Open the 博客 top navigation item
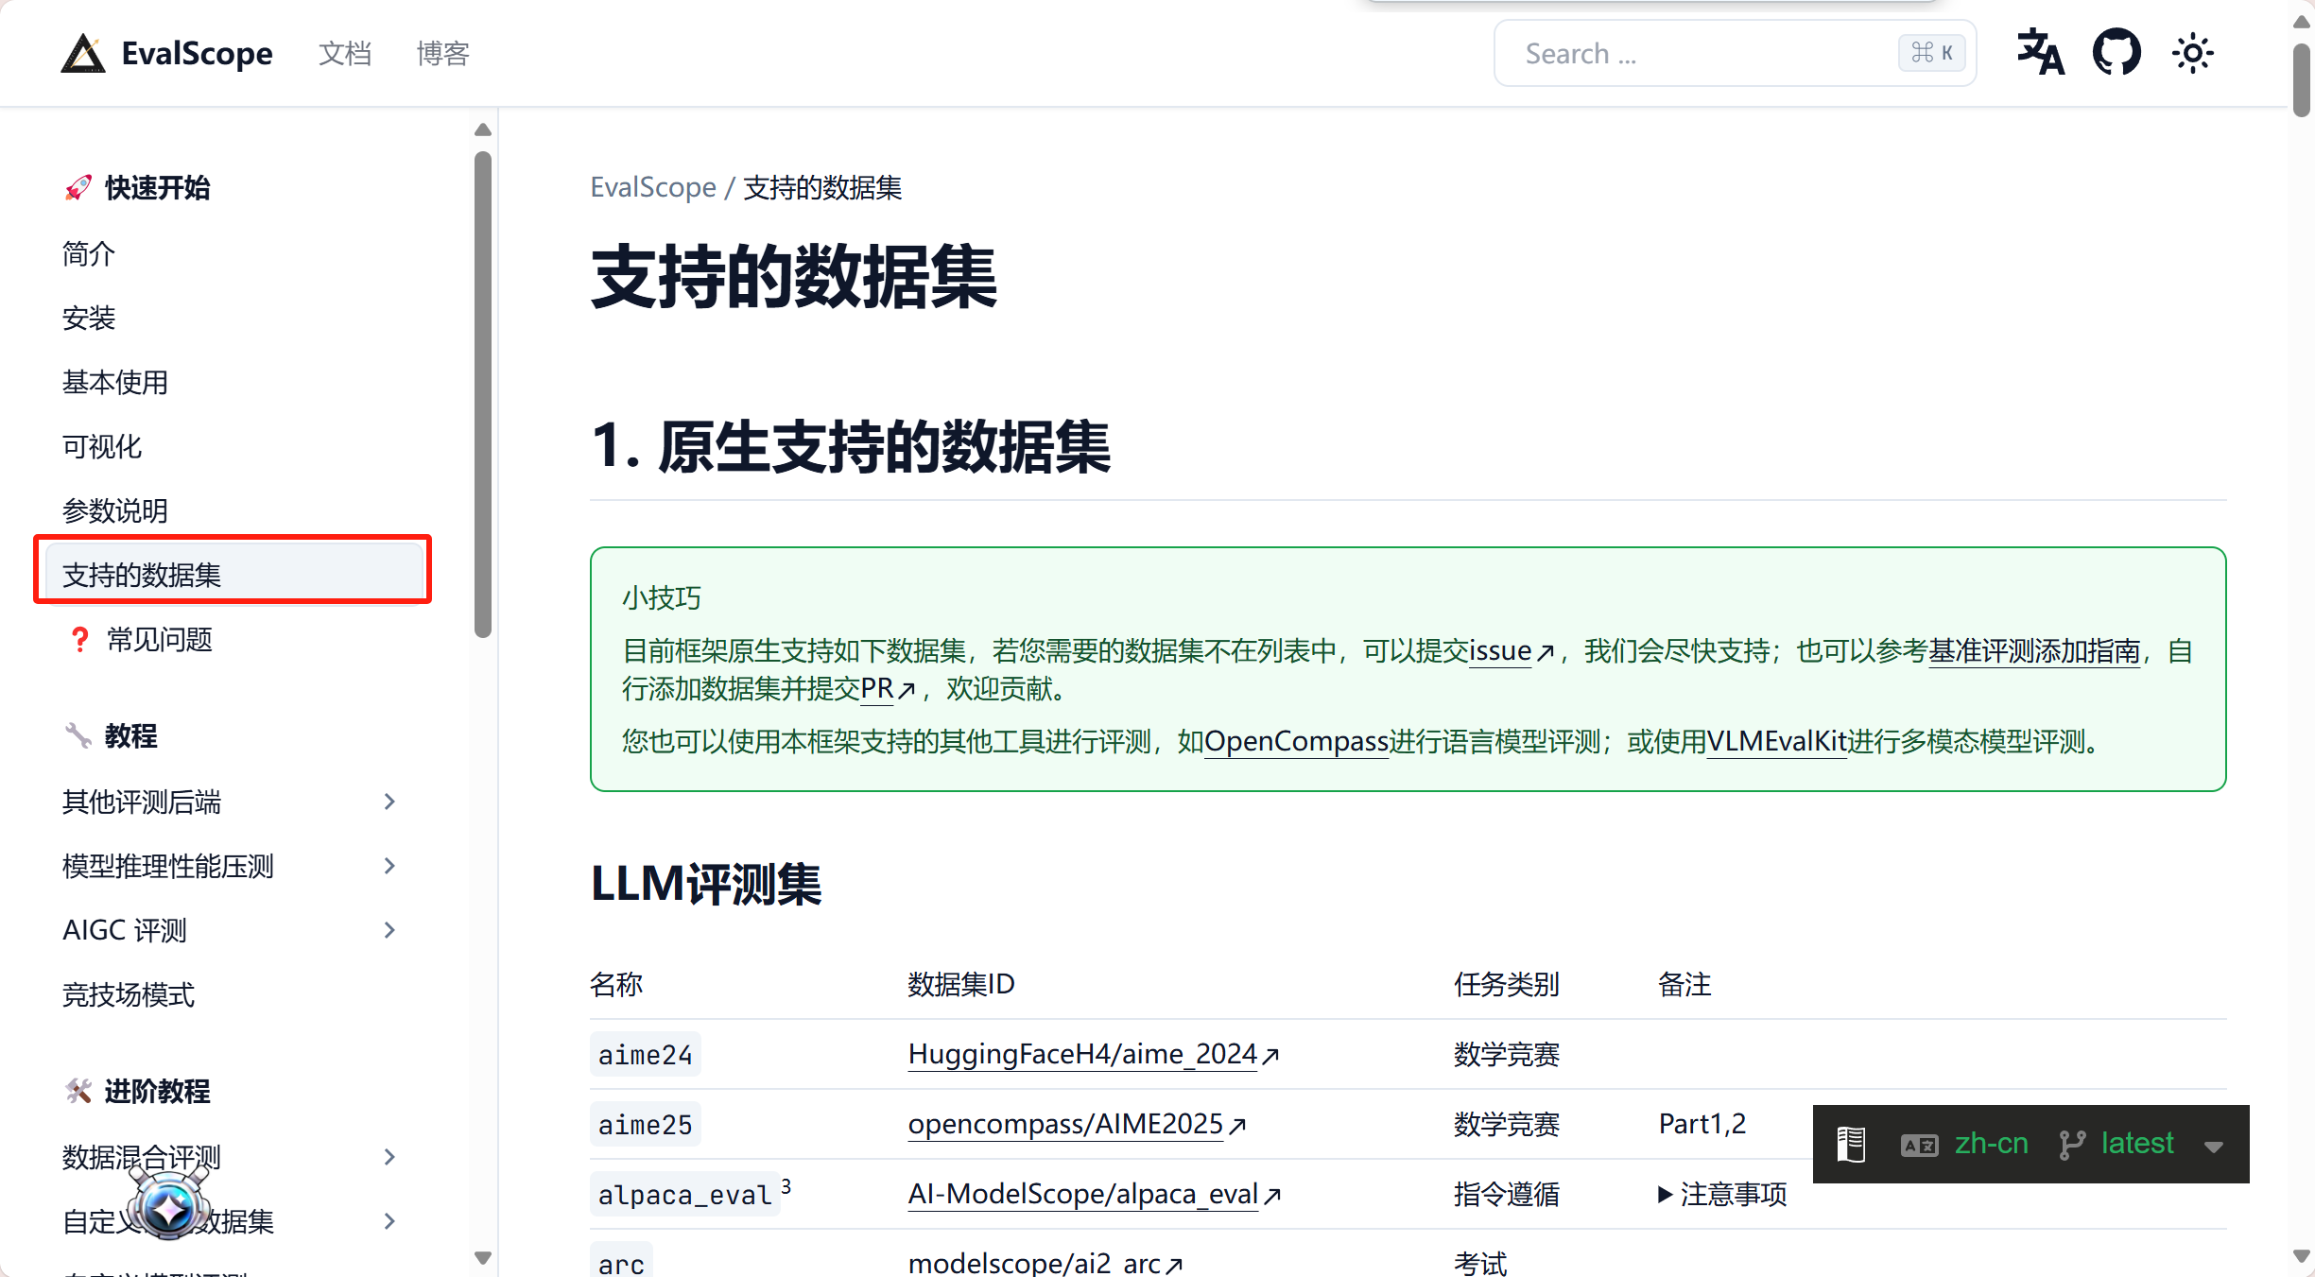 (442, 54)
